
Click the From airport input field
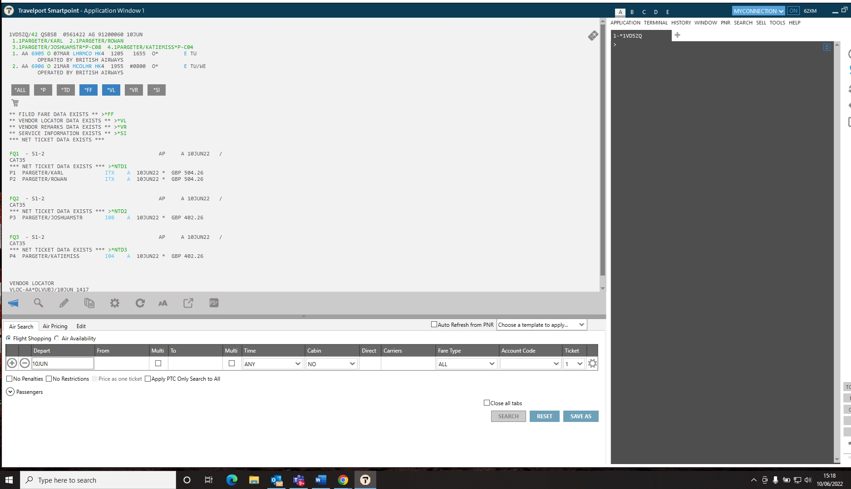122,363
